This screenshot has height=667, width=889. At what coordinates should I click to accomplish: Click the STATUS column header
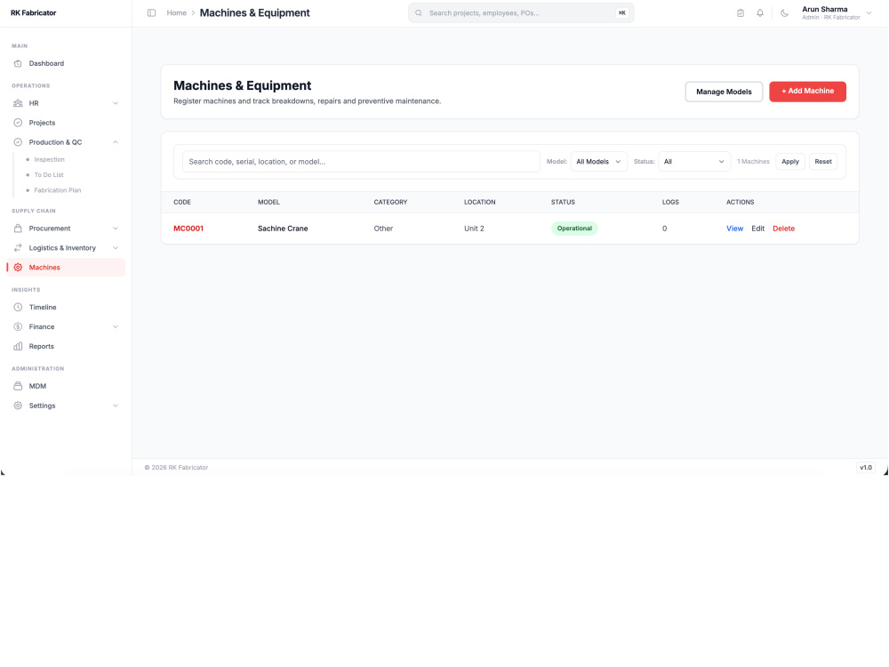tap(563, 203)
